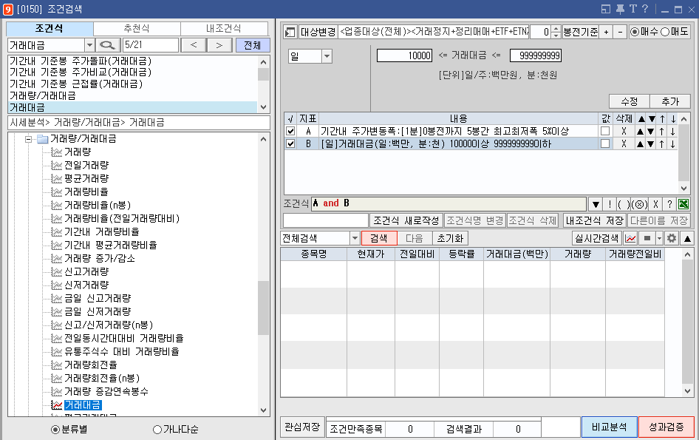699x440 pixels.
Task: Uncheck condition A checkbox in the indicator list
Action: (291, 131)
